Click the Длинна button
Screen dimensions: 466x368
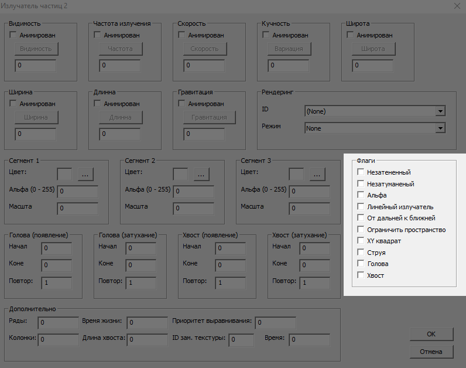[121, 117]
